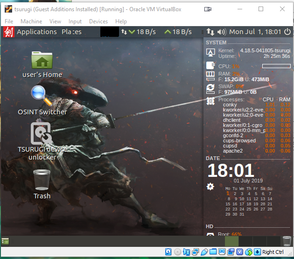The image size is (294, 259).
Task: Click the power button in the guest panel
Action: point(287,32)
